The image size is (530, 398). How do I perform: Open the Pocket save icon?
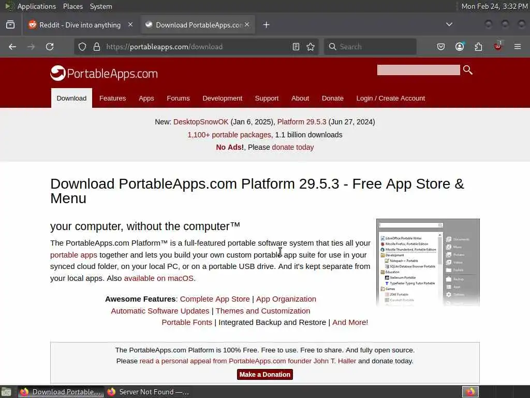tap(441, 47)
